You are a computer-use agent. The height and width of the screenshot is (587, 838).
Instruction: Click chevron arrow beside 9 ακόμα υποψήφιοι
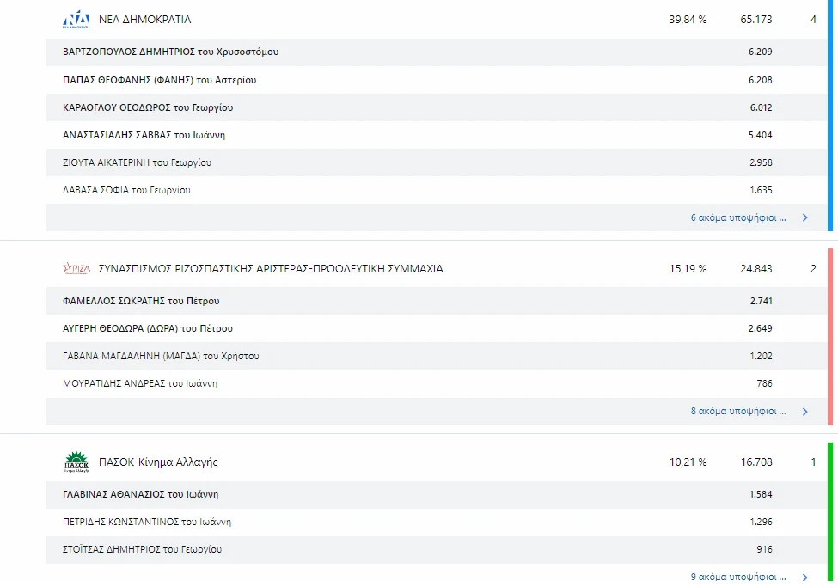pos(805,577)
